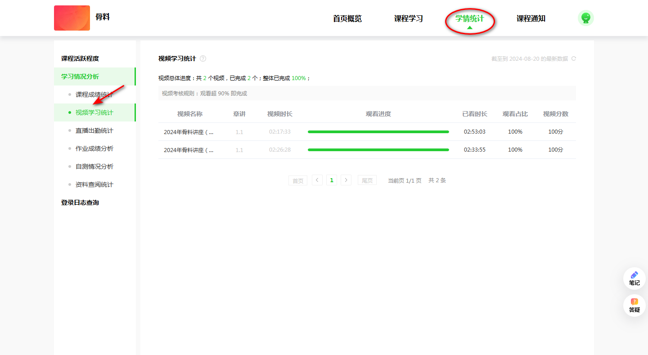
Task: Select 直播出勤统计 in sidebar
Action: (x=94, y=130)
